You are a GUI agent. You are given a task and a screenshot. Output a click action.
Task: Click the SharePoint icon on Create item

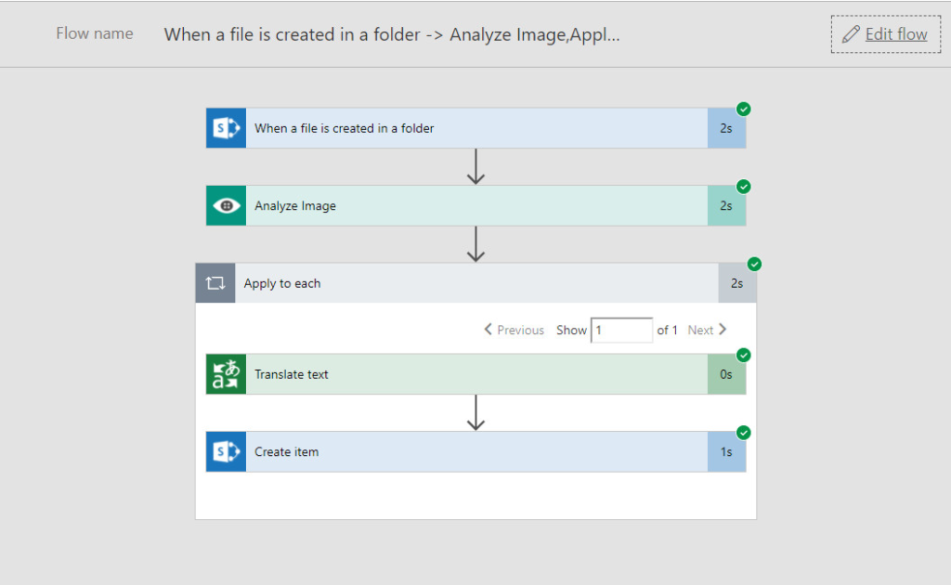click(224, 451)
